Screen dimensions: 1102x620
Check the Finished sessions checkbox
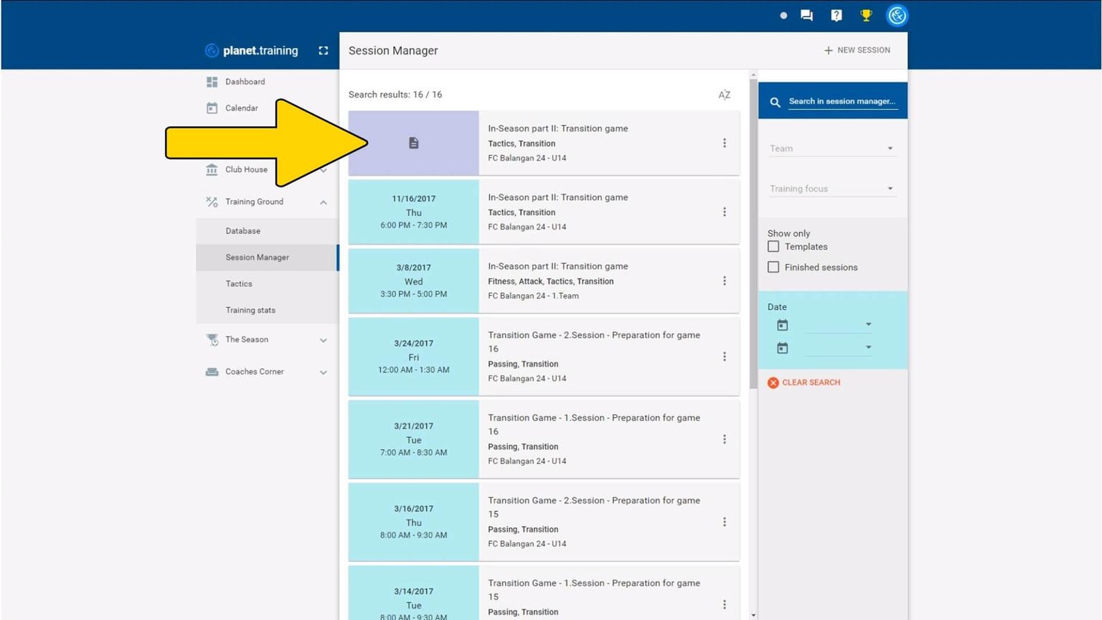point(773,267)
